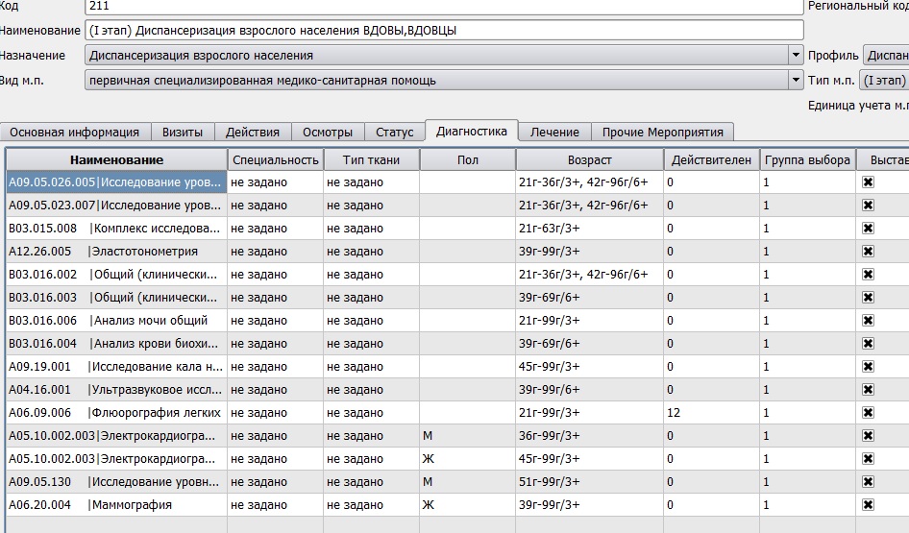This screenshot has height=533, width=909.
Task: Open the Тип м.п. combo box
Action: pyautogui.click(x=883, y=81)
